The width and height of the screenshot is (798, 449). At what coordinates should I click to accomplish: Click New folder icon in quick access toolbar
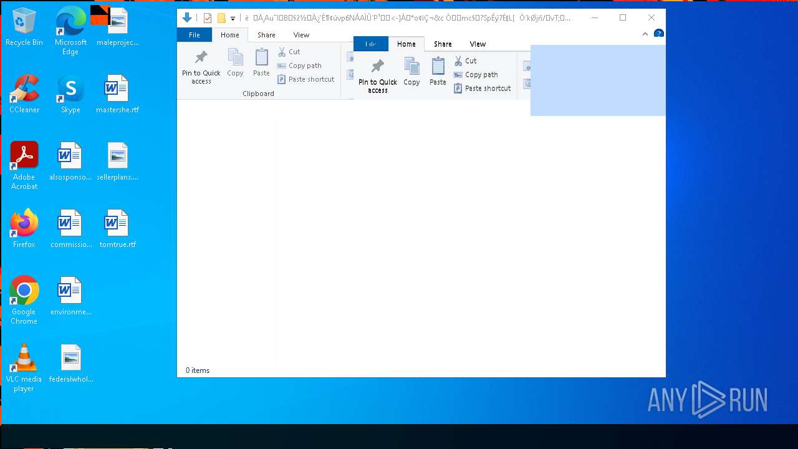click(x=221, y=18)
